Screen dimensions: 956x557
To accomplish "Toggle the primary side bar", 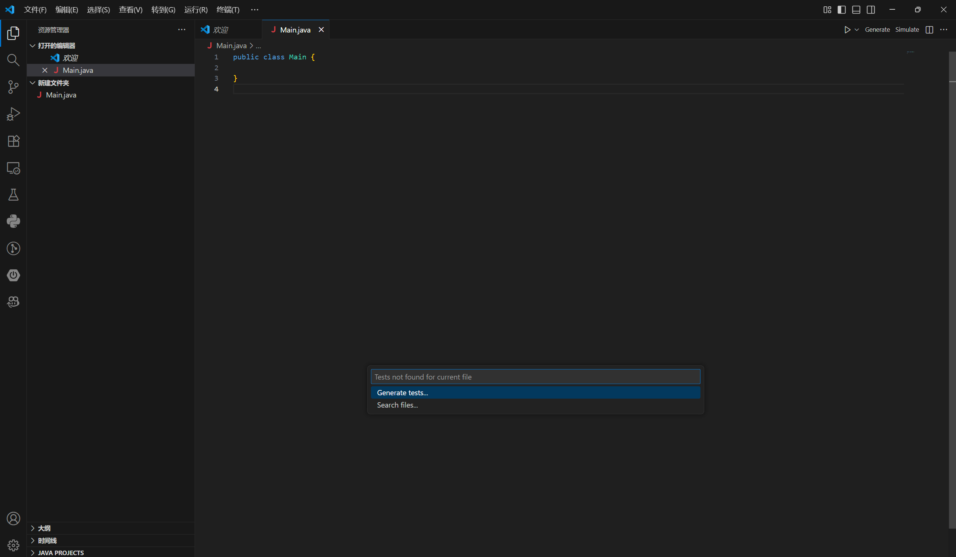I will pos(841,10).
